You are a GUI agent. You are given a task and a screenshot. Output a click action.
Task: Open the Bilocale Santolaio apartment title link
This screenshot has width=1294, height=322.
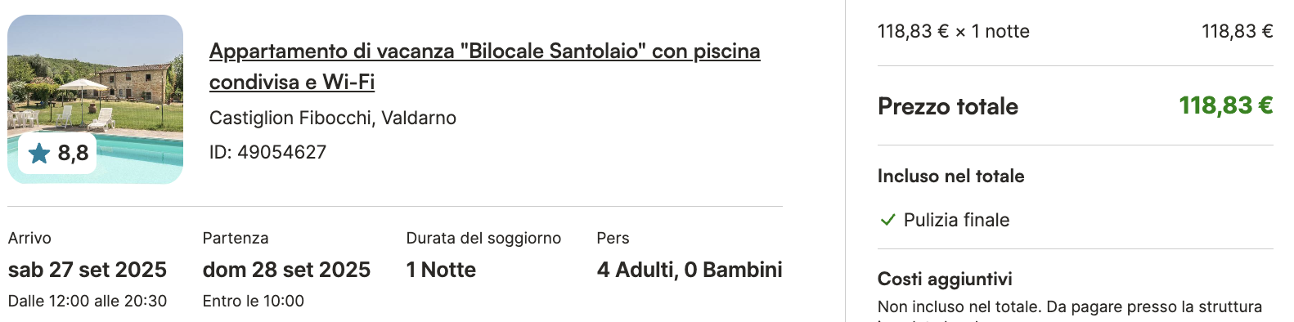coord(484,66)
